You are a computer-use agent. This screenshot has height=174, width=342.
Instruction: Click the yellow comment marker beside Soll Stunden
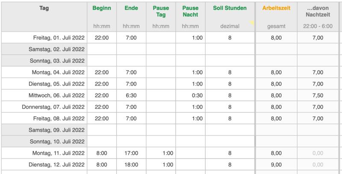coord(252,22)
